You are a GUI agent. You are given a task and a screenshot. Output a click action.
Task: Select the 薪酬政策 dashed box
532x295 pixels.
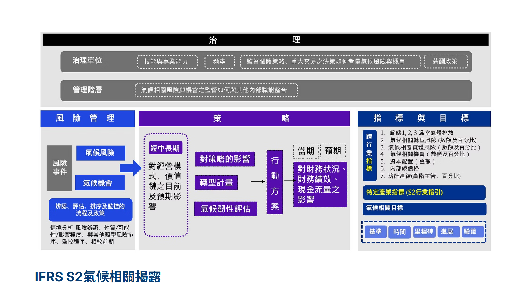445,62
